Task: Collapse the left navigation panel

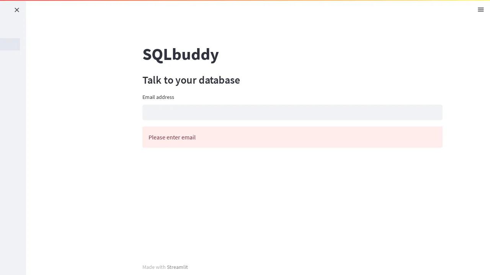Action: click(x=17, y=10)
